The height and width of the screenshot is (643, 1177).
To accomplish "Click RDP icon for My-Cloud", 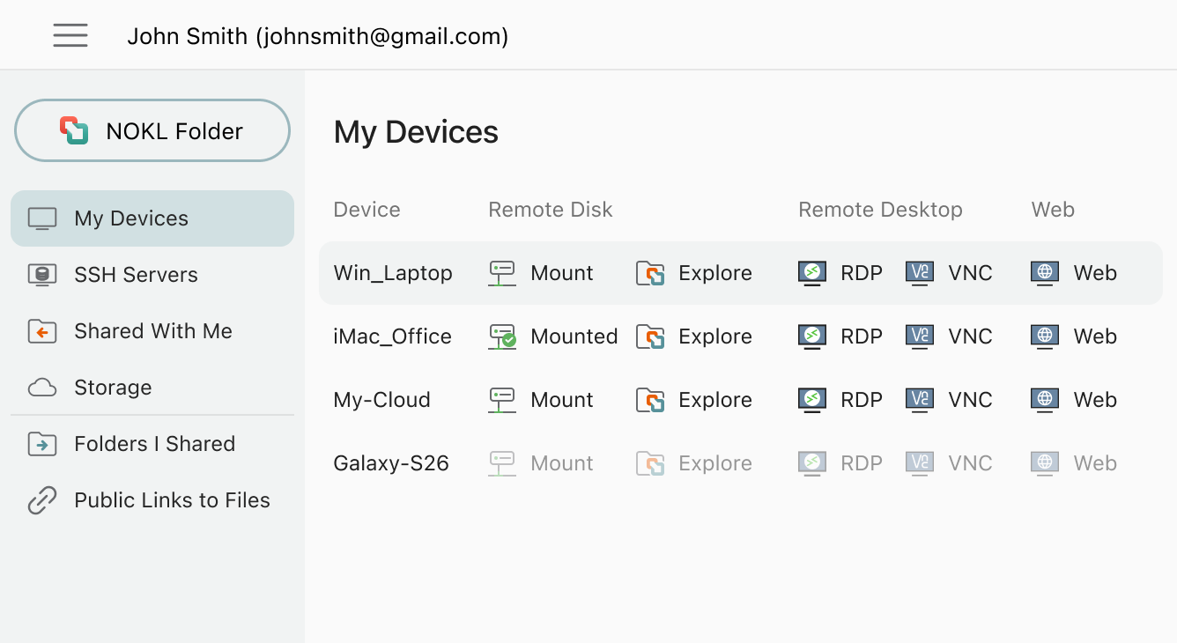I will [x=812, y=400].
